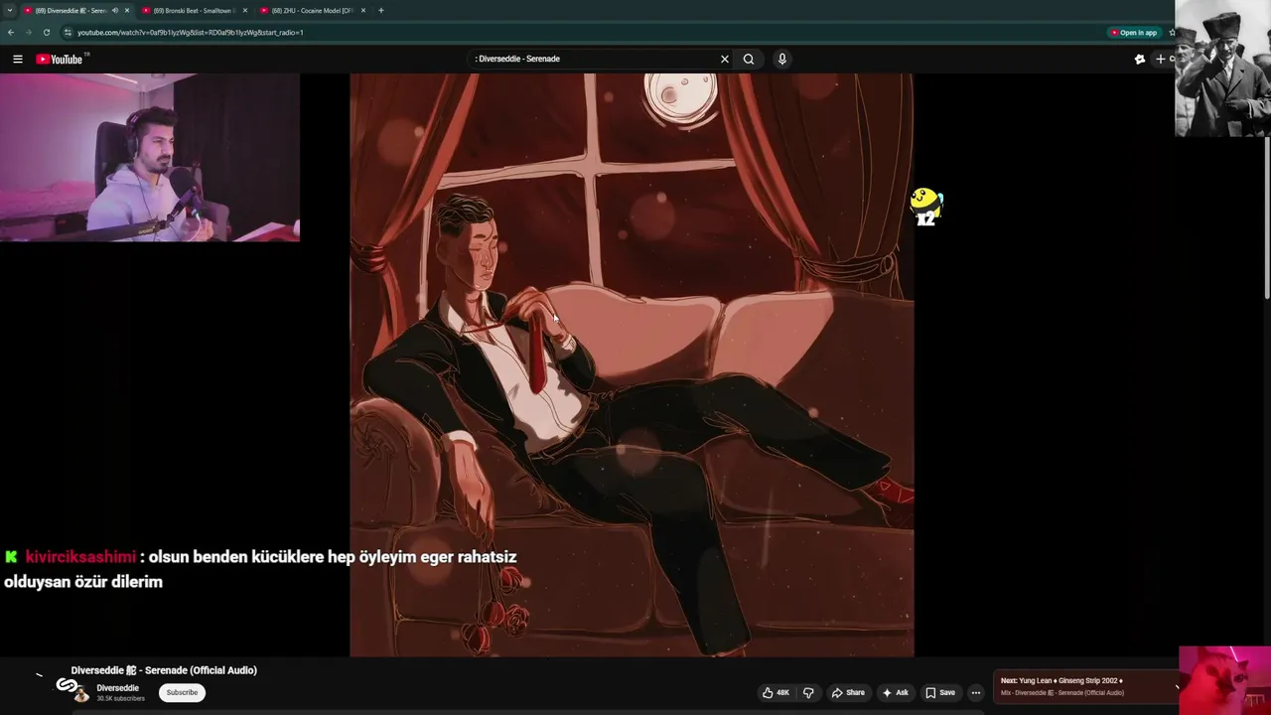
Task: Dislike the video with thumbs down
Action: point(808,692)
